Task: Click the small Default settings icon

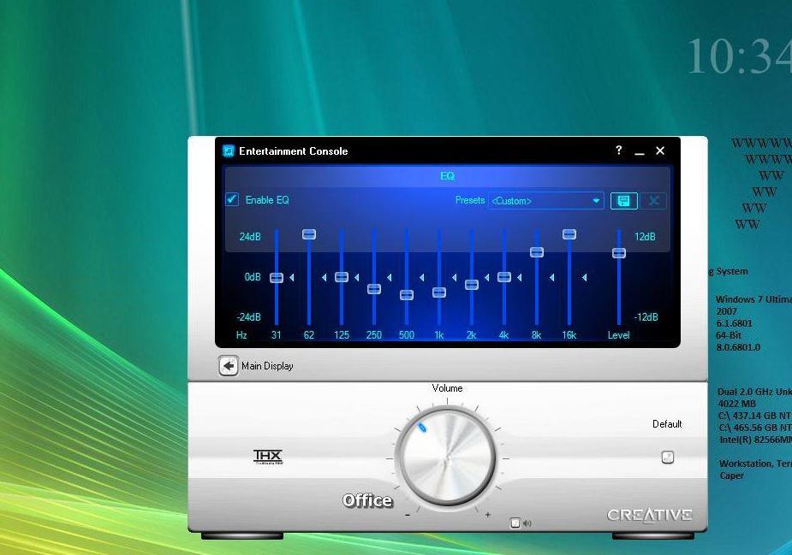Action: pos(668,458)
